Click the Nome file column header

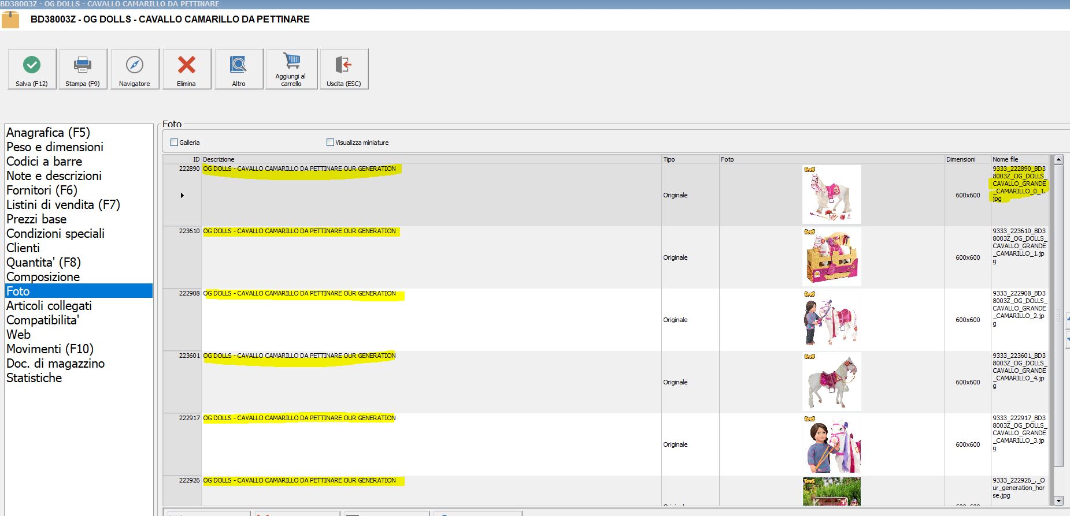tap(1020, 159)
